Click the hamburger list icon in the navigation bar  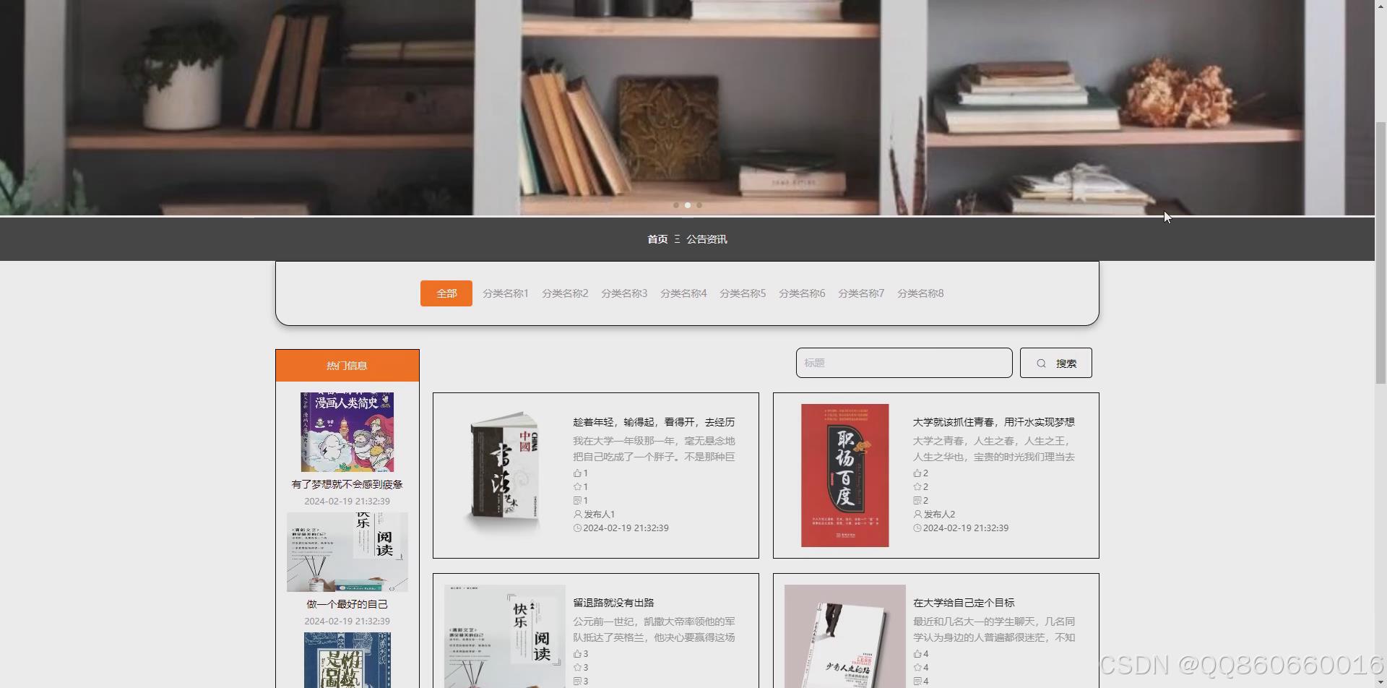click(x=678, y=238)
